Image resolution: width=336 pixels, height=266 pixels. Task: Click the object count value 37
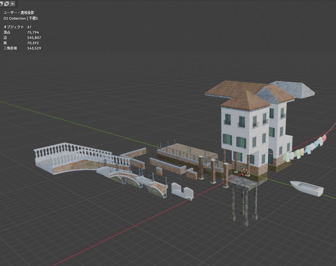[29, 27]
